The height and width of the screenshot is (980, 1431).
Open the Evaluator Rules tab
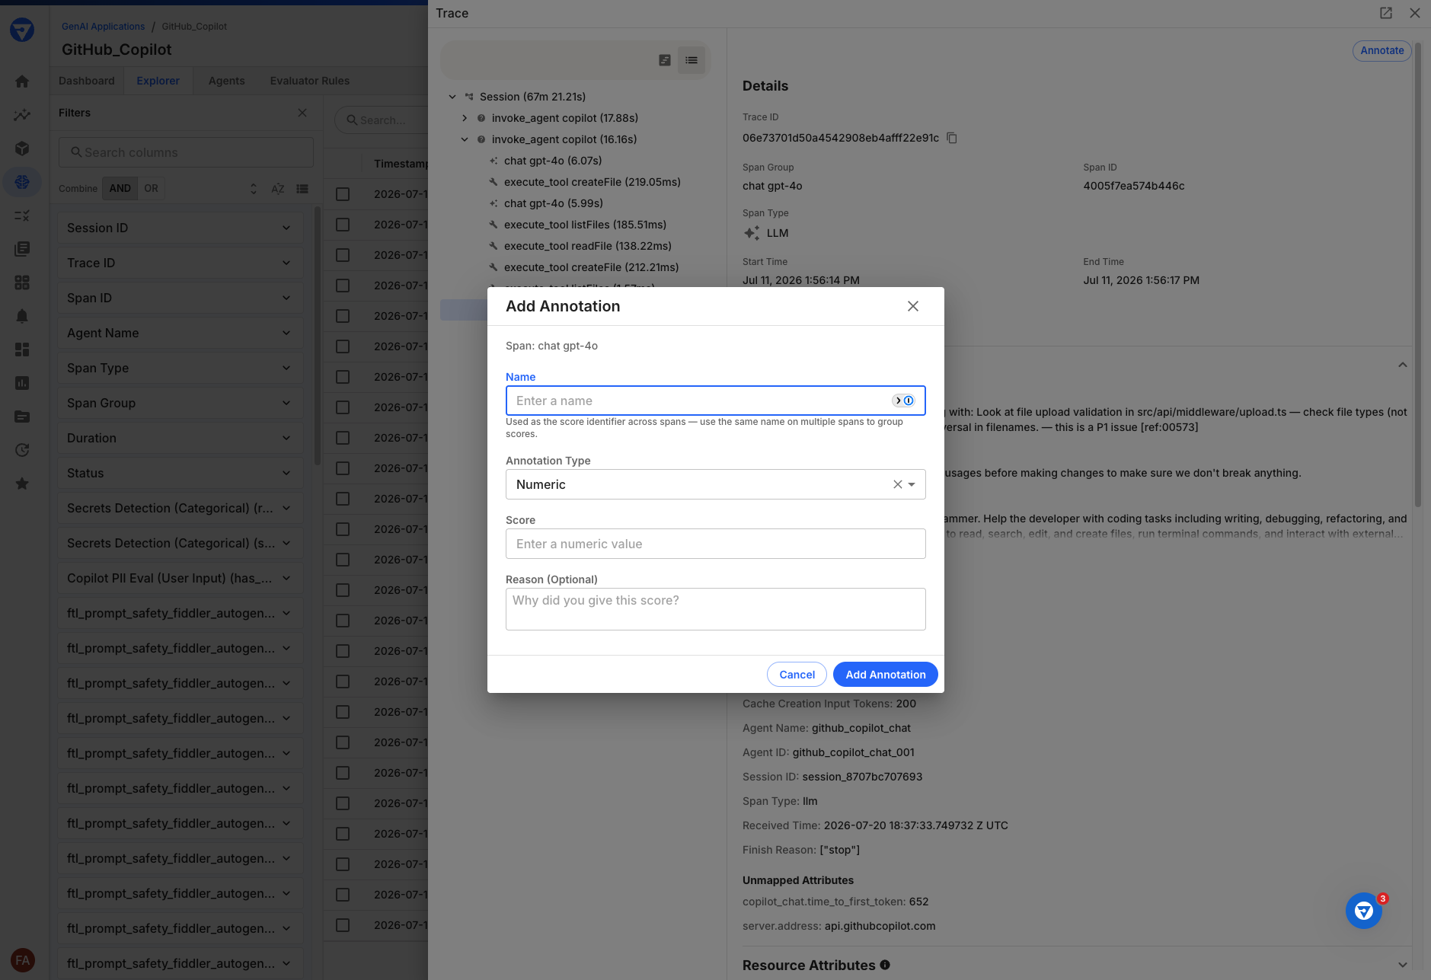click(310, 81)
